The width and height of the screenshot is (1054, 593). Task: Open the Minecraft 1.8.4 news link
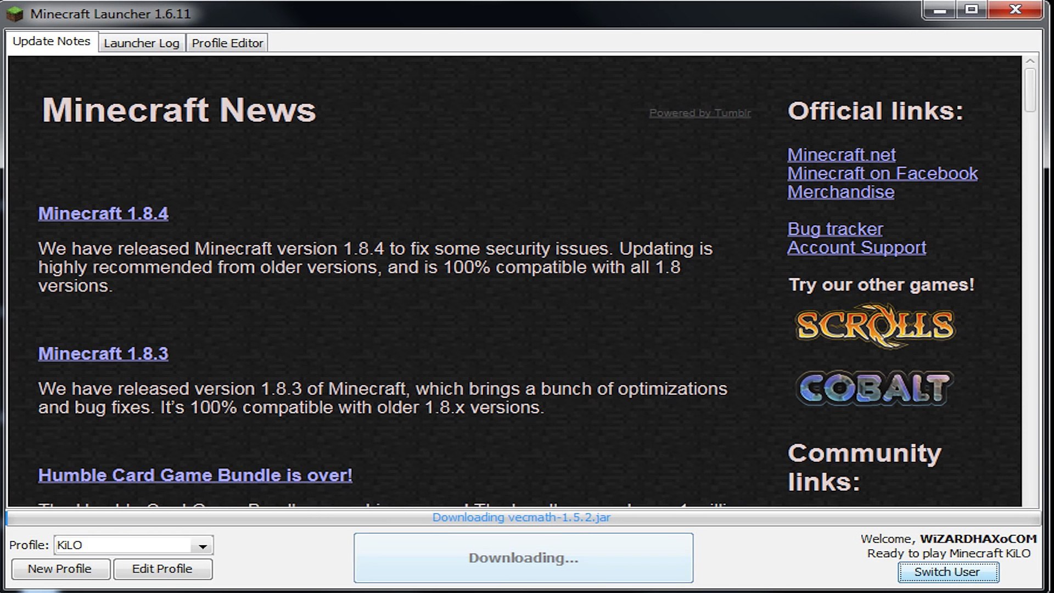point(103,214)
